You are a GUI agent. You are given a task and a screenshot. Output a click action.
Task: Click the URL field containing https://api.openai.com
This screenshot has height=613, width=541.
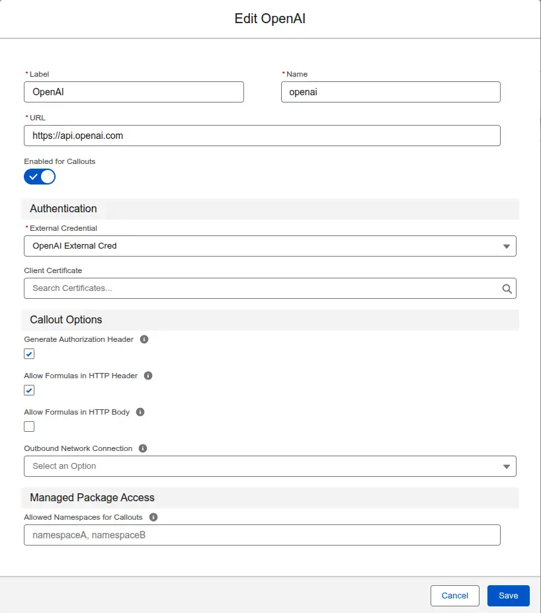[265, 136]
